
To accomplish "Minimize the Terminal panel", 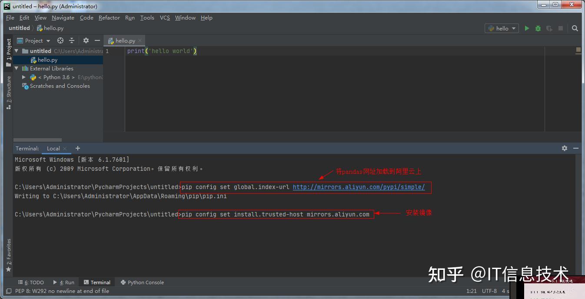I will [x=575, y=148].
